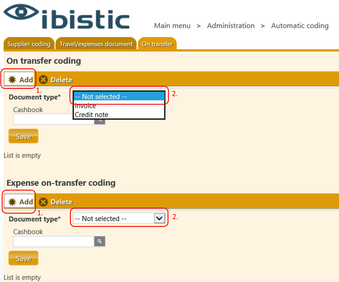Click the Add star icon in Expense on-transfer coding
339x282 pixels.
pyautogui.click(x=12, y=202)
